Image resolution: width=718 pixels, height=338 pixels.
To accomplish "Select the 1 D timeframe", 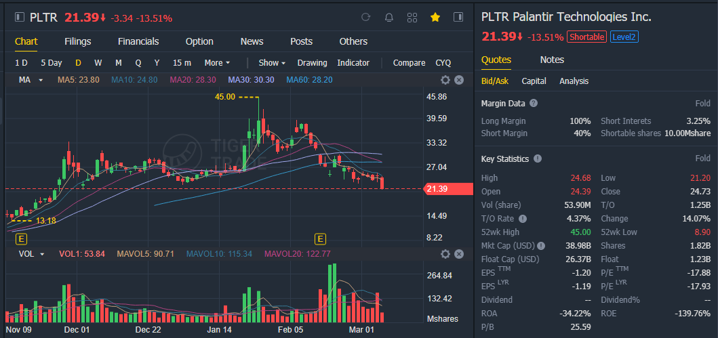I will pos(21,63).
